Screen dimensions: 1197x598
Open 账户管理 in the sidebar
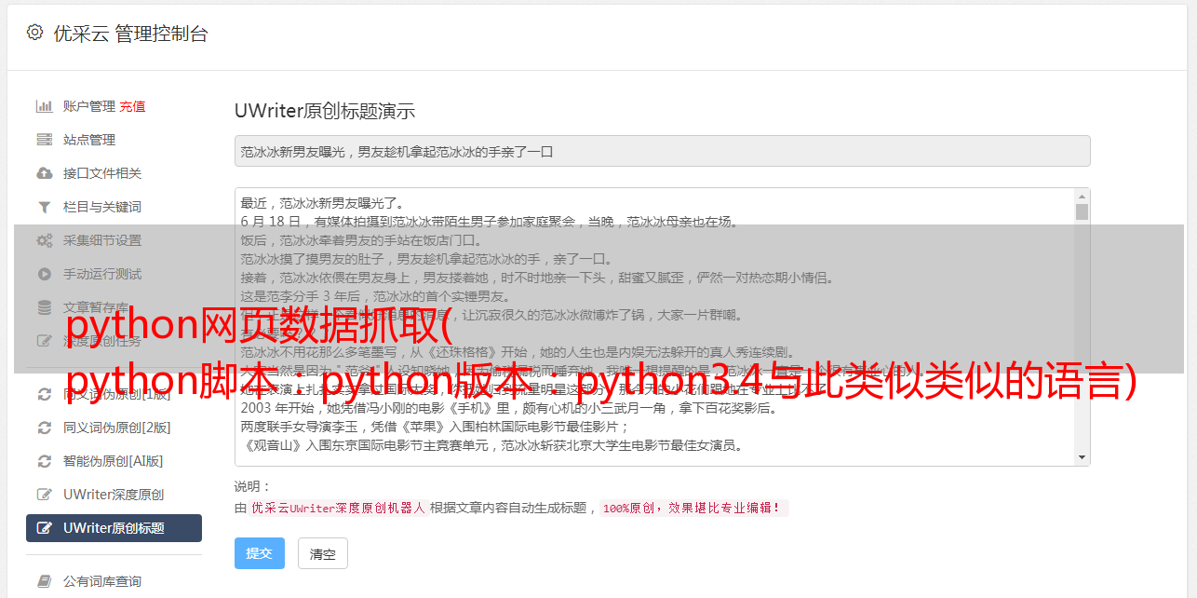coord(88,106)
